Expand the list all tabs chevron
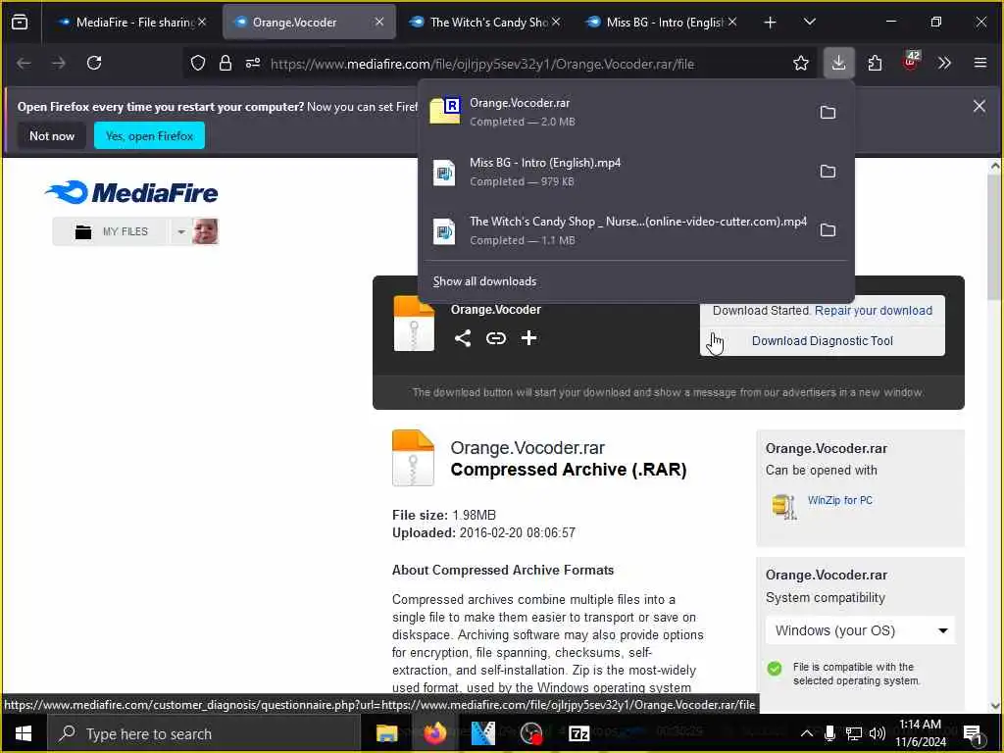Screen dimensions: 1004x753 tap(809, 23)
